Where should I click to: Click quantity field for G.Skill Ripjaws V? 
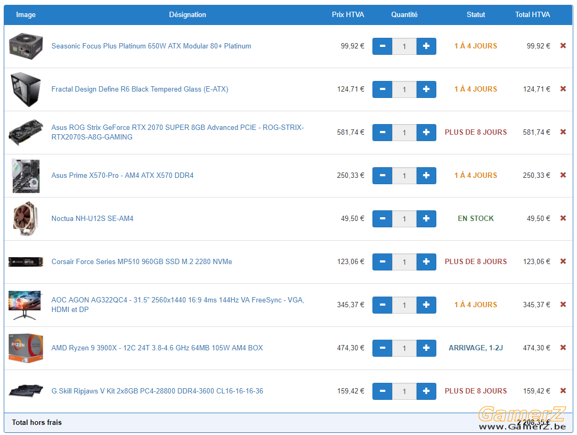pyautogui.click(x=404, y=391)
